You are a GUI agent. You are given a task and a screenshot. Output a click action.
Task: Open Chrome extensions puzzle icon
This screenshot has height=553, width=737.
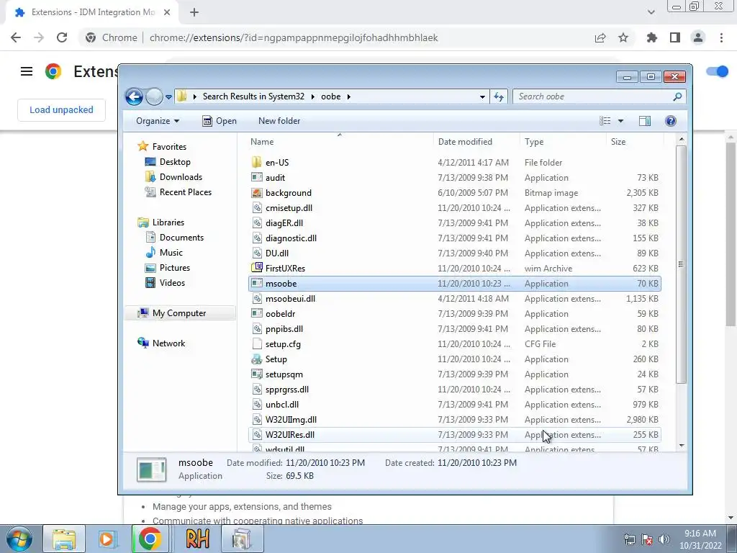coord(652,37)
